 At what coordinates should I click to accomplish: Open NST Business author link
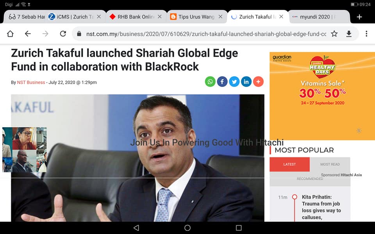coord(31,82)
